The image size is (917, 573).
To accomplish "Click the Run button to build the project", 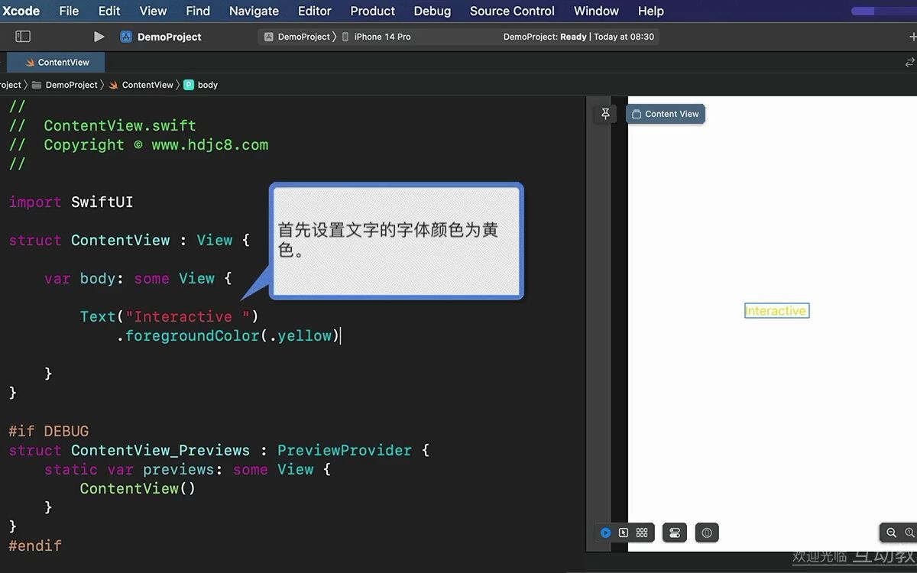I will [x=99, y=36].
